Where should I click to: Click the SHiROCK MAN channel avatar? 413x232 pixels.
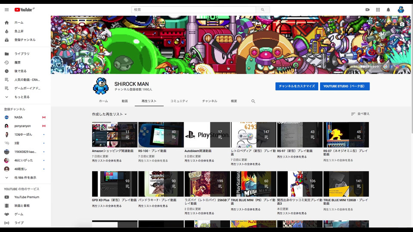[x=101, y=86]
